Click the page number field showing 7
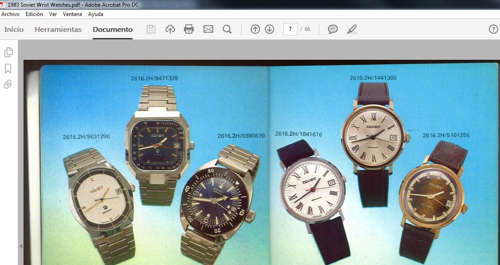500x265 pixels. click(290, 29)
